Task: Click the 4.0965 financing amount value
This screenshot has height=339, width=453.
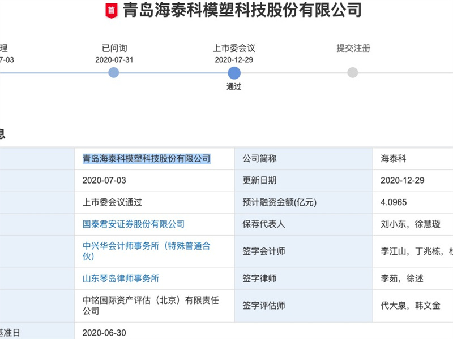Action: pos(394,202)
